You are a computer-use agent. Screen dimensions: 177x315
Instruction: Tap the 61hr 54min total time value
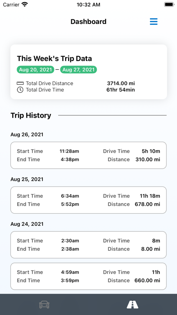tap(121, 90)
